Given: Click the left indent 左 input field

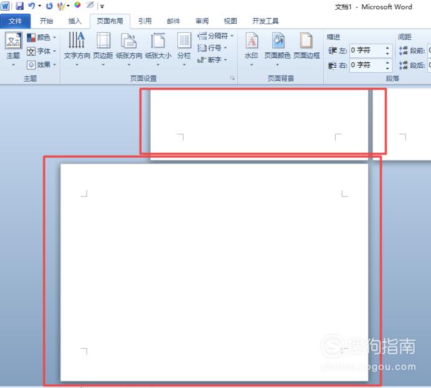Looking at the screenshot, I should (366, 50).
